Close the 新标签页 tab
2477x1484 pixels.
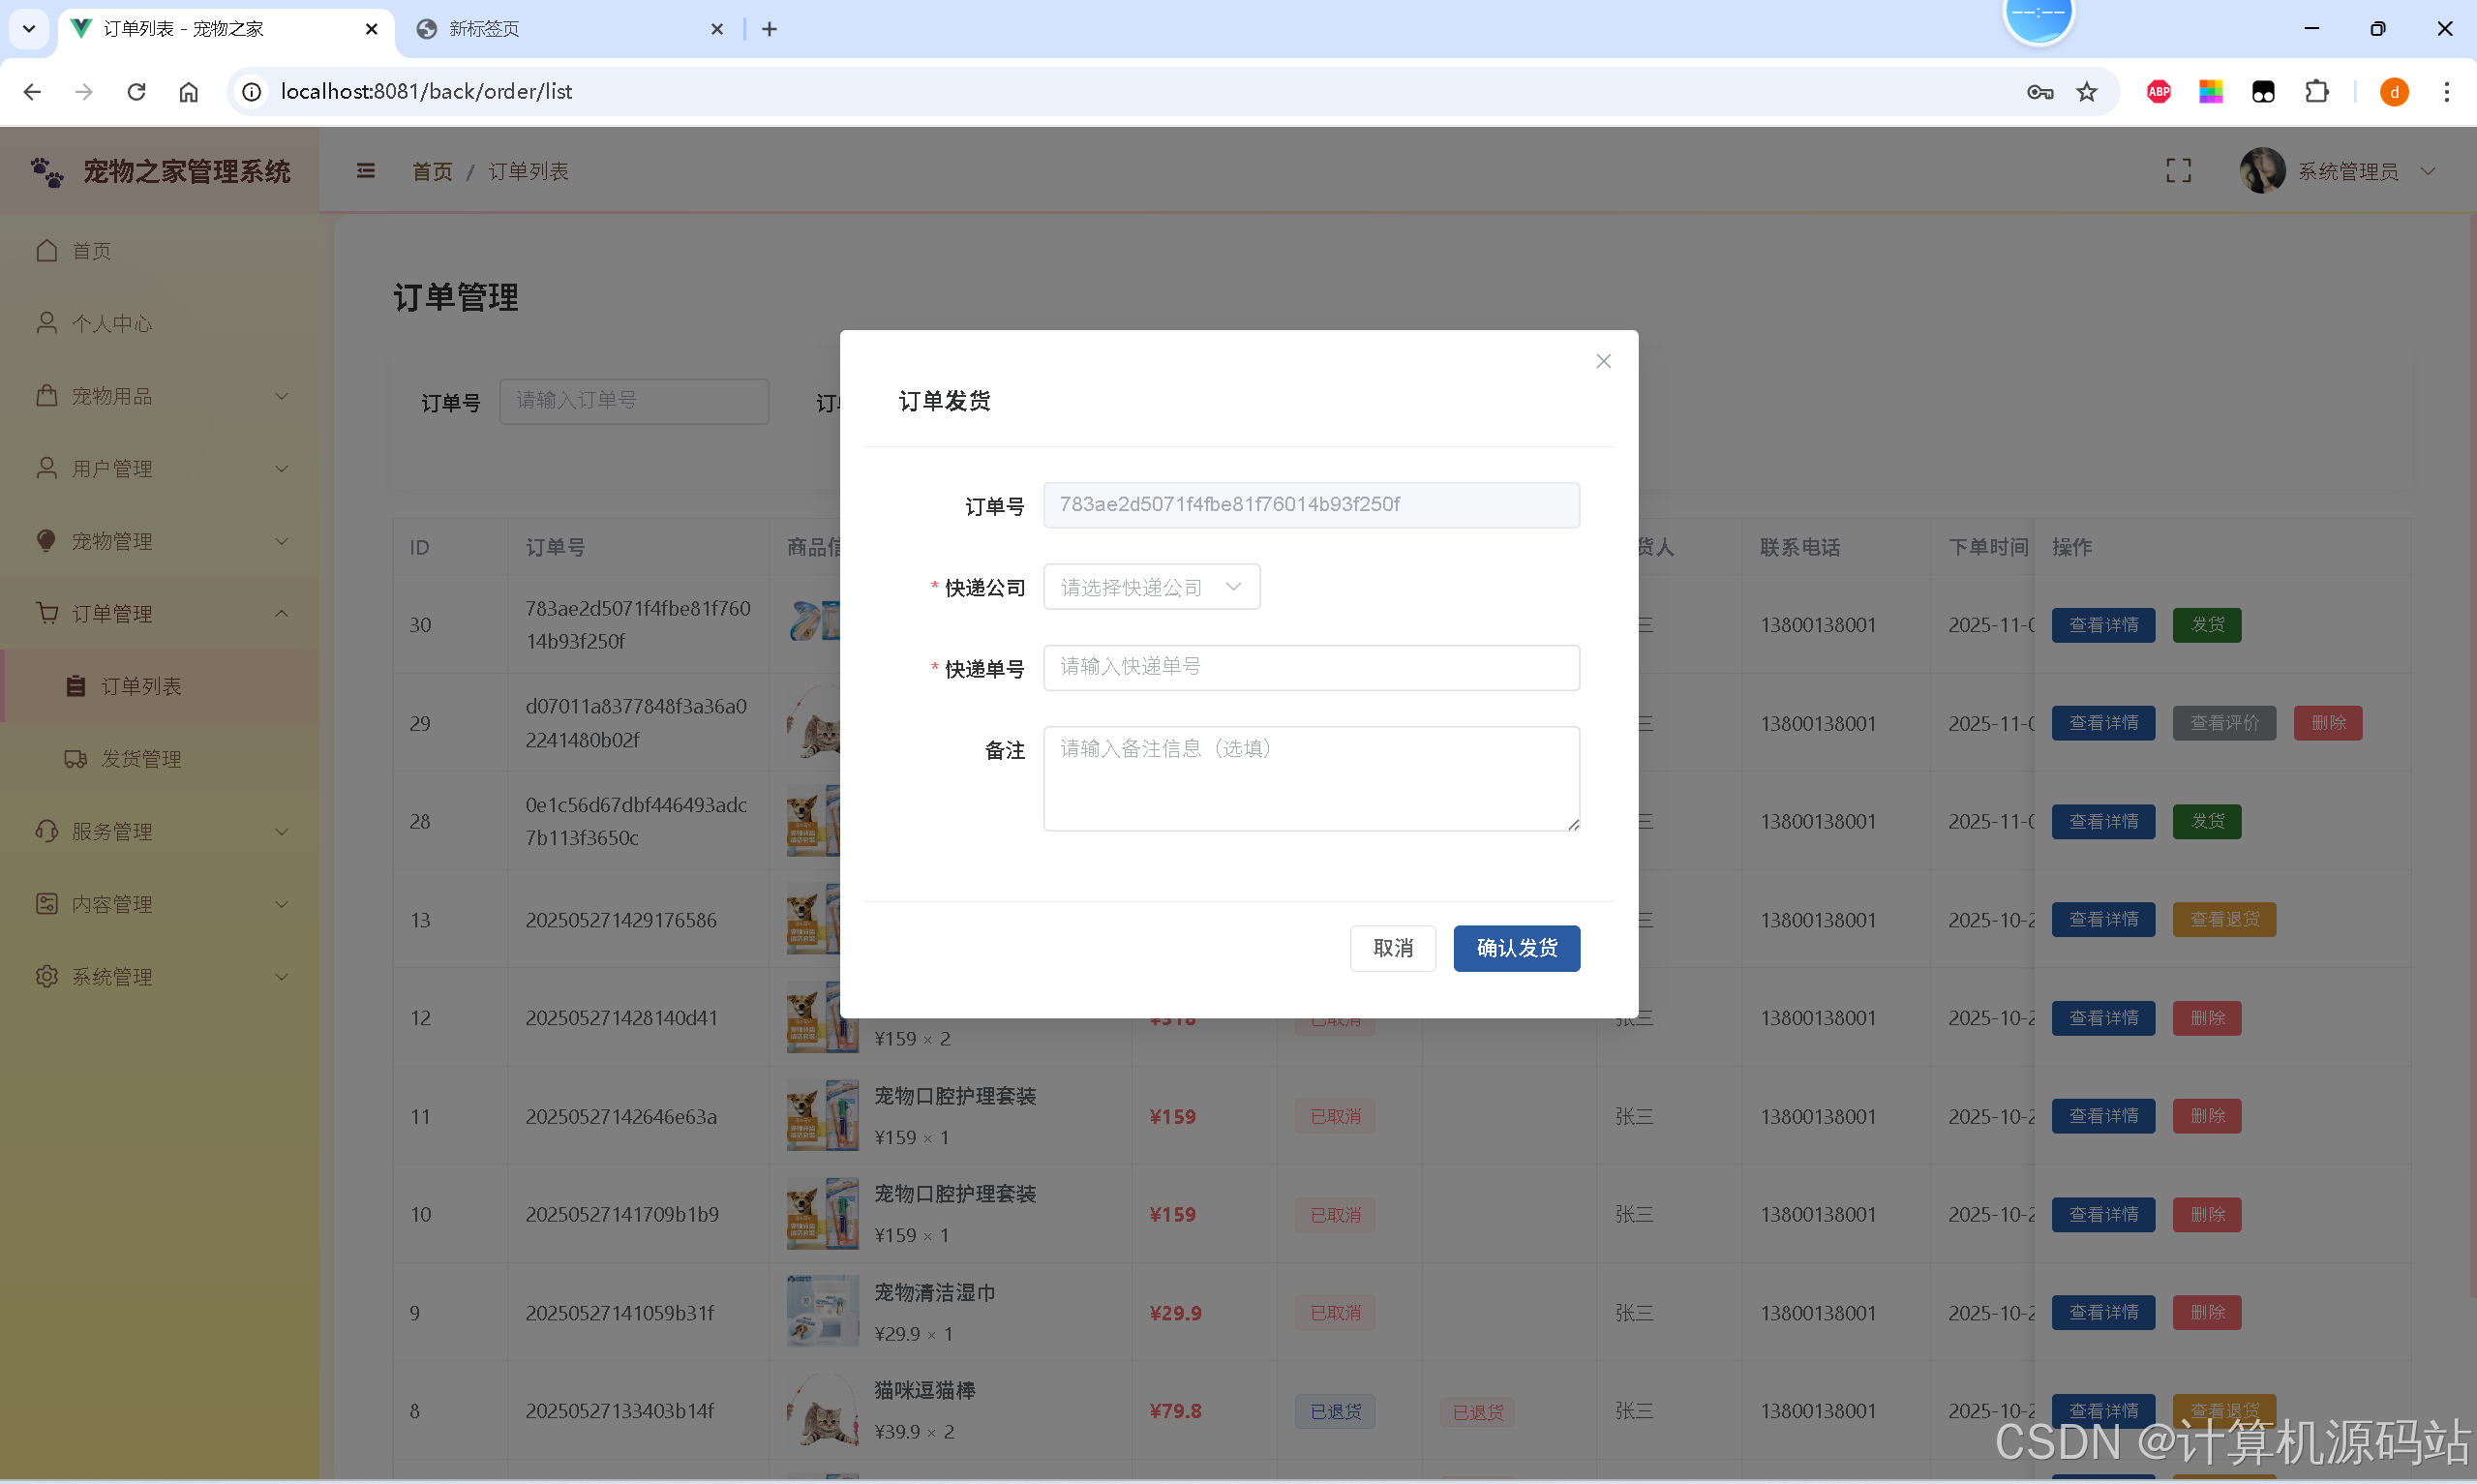click(x=716, y=29)
